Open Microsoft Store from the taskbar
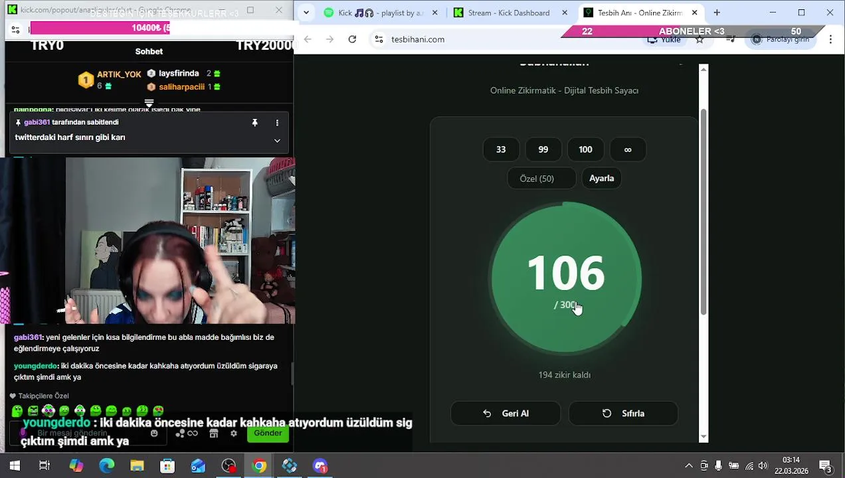 [167, 466]
